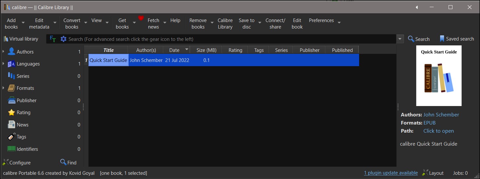This screenshot has height=179, width=480.
Task: Expand the Formats category arrow
Action: click(x=3, y=88)
